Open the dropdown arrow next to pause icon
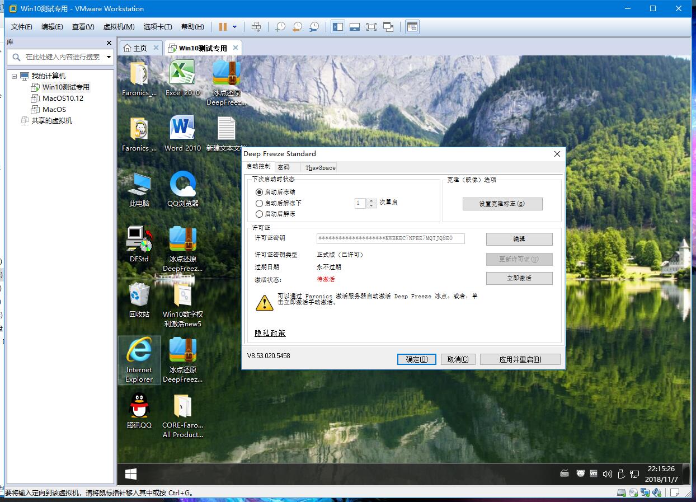This screenshot has height=502, width=696. click(234, 27)
